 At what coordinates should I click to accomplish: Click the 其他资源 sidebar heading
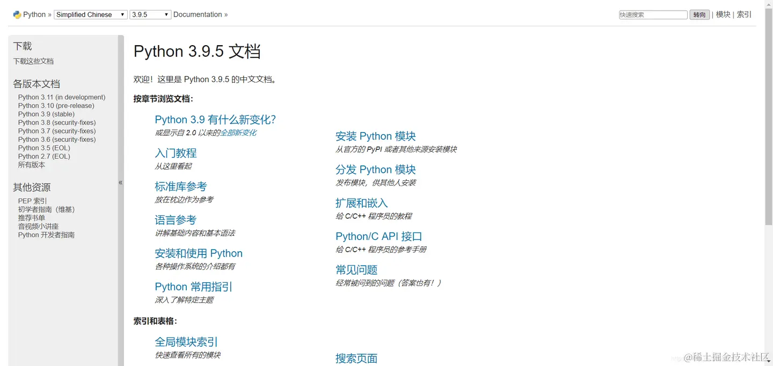(x=32, y=187)
